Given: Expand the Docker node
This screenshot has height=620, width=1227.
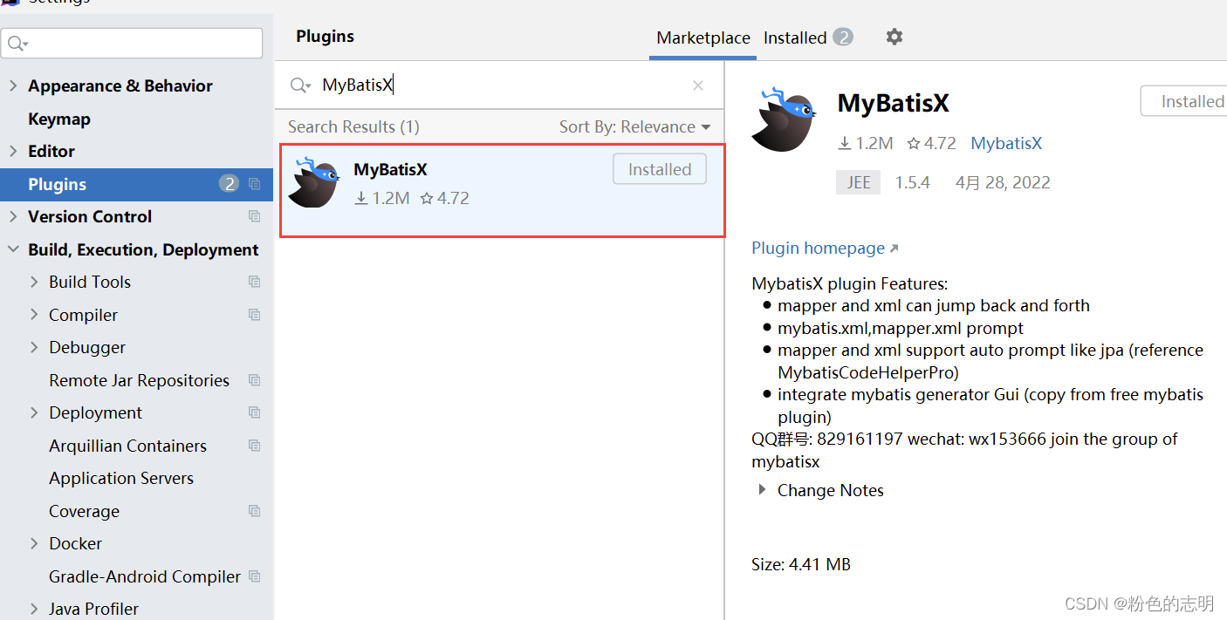Looking at the screenshot, I should (34, 543).
